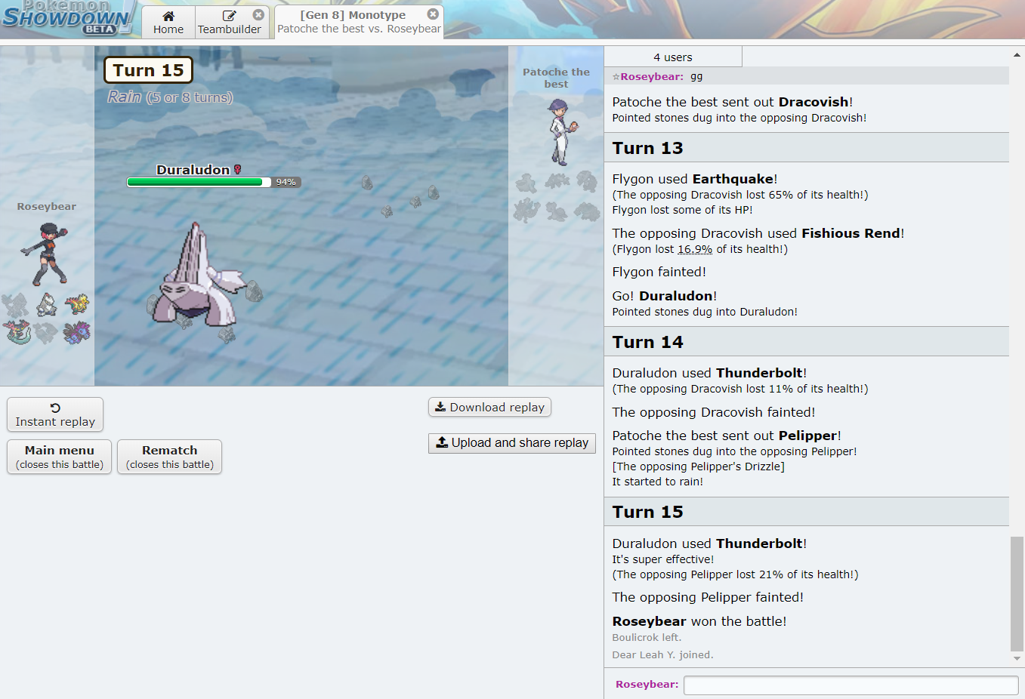This screenshot has height=699, width=1025.
Task: Open the Teambuilder tab
Action: click(230, 22)
